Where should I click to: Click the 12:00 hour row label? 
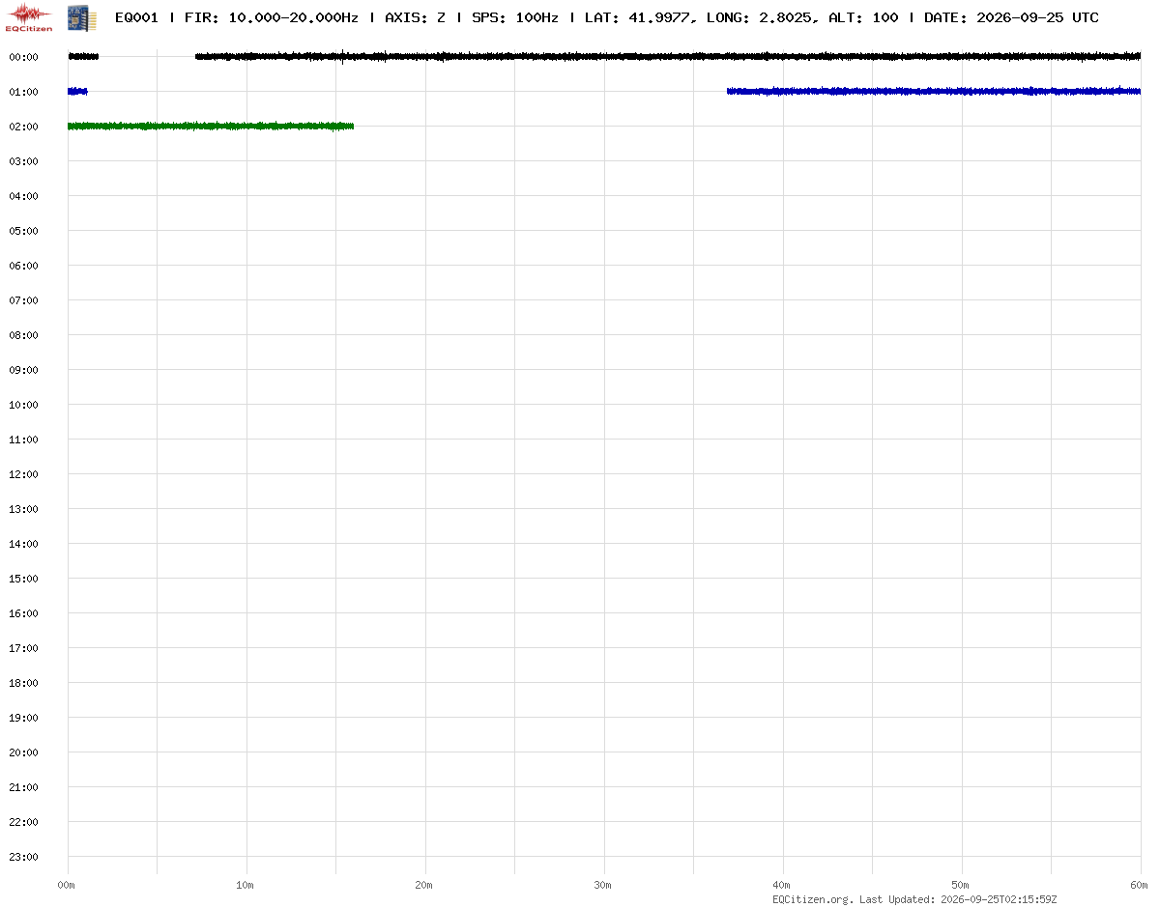[23, 474]
